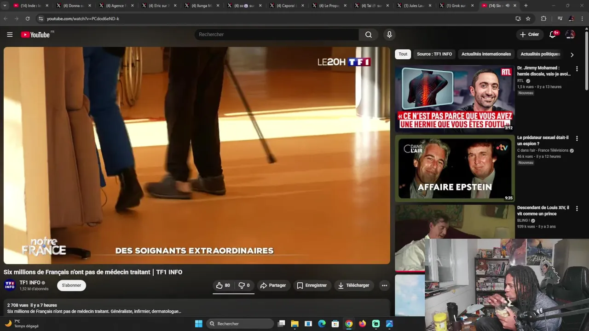Select Source : TF1 INFO chip
The width and height of the screenshot is (589, 331).
pyautogui.click(x=434, y=54)
